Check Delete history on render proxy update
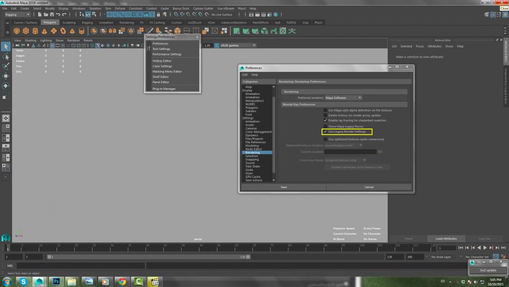This screenshot has width=509, height=287. [325, 115]
